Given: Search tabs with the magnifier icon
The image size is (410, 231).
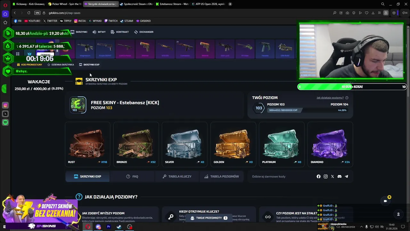Looking at the screenshot, I should pyautogui.click(x=383, y=4).
